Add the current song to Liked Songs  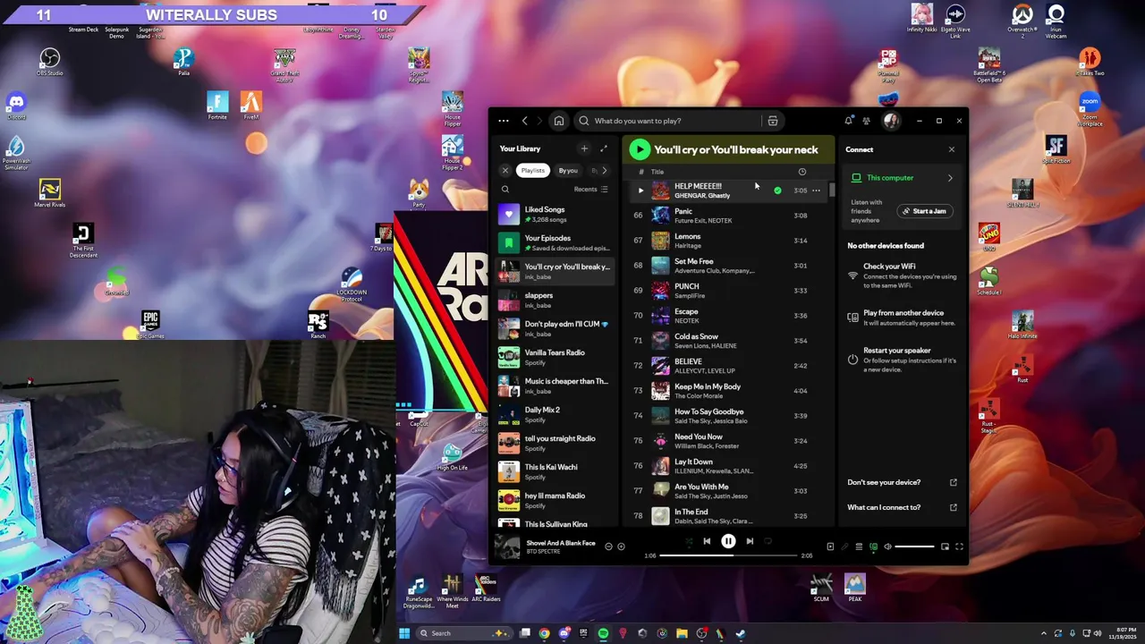tap(622, 547)
